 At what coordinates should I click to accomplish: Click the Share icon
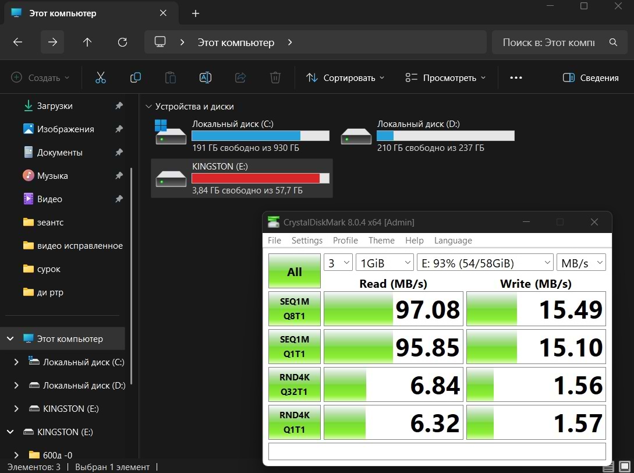[x=240, y=77]
